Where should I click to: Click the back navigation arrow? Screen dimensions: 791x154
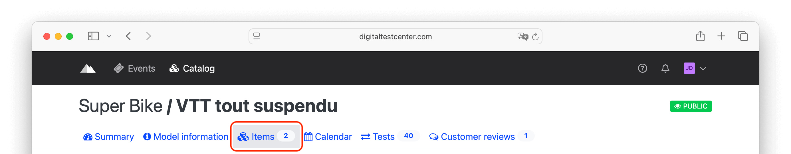(128, 36)
